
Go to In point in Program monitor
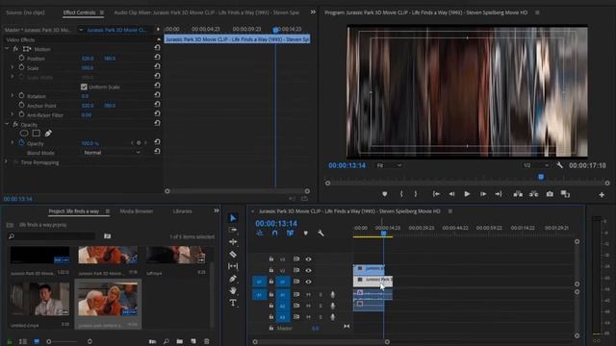click(x=436, y=194)
